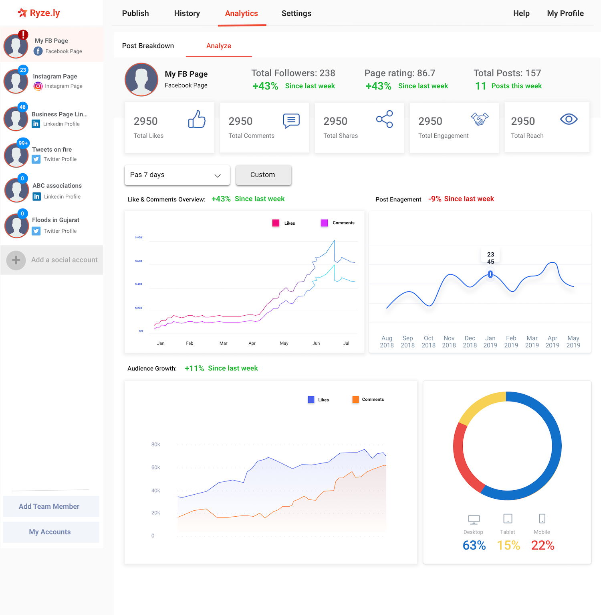The height and width of the screenshot is (615, 601).
Task: Click the Mobile device icon
Action: pyautogui.click(x=542, y=518)
